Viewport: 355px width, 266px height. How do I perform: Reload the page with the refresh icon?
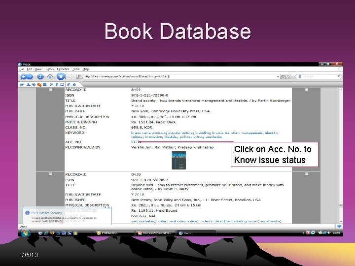pos(40,77)
